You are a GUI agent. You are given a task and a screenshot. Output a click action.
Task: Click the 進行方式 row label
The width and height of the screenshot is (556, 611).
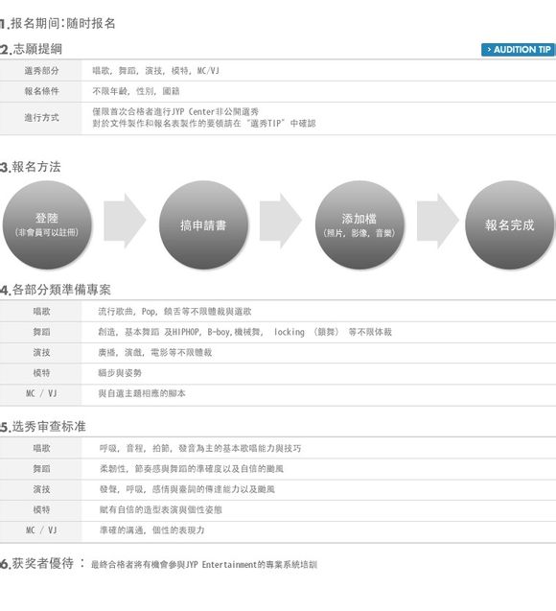[41, 117]
